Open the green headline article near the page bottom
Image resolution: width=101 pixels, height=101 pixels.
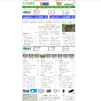[50, 95]
